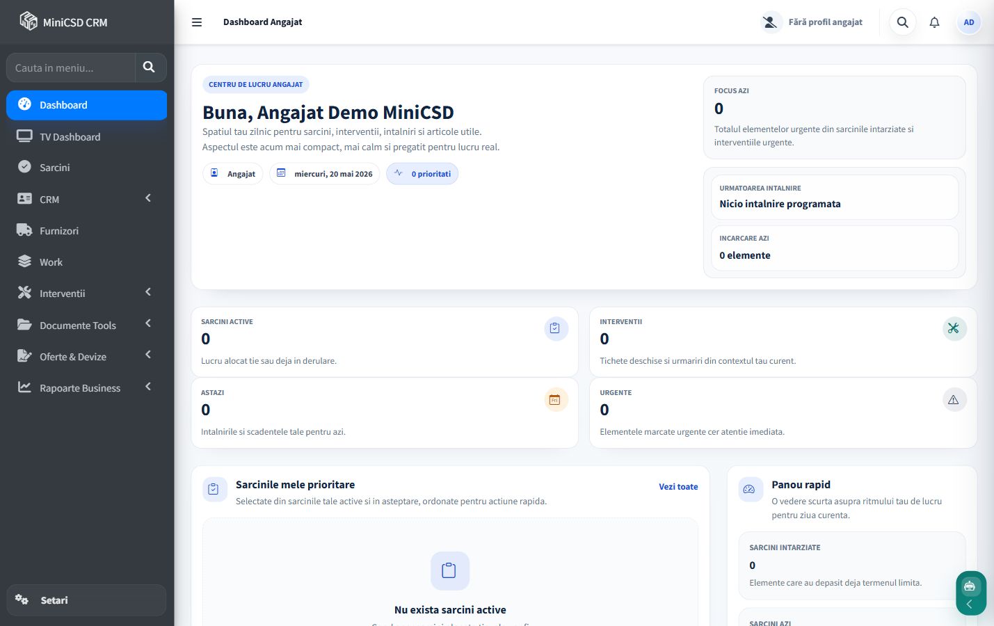Click the Panou rapid speedometer icon
Viewport: 994px width, 626px height.
[x=750, y=490]
